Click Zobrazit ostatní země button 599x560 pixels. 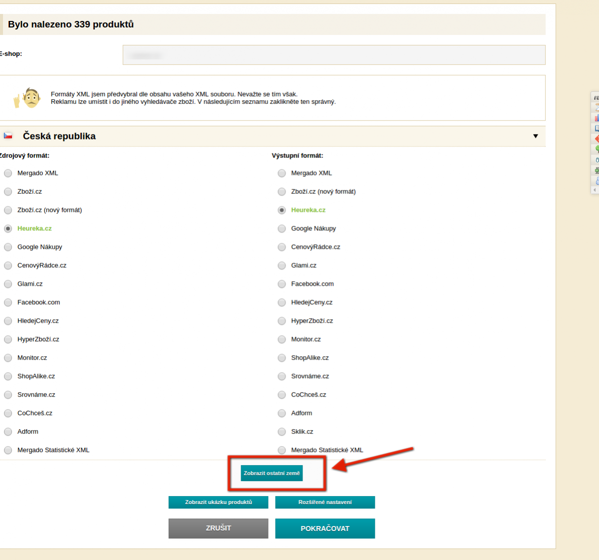click(x=272, y=473)
